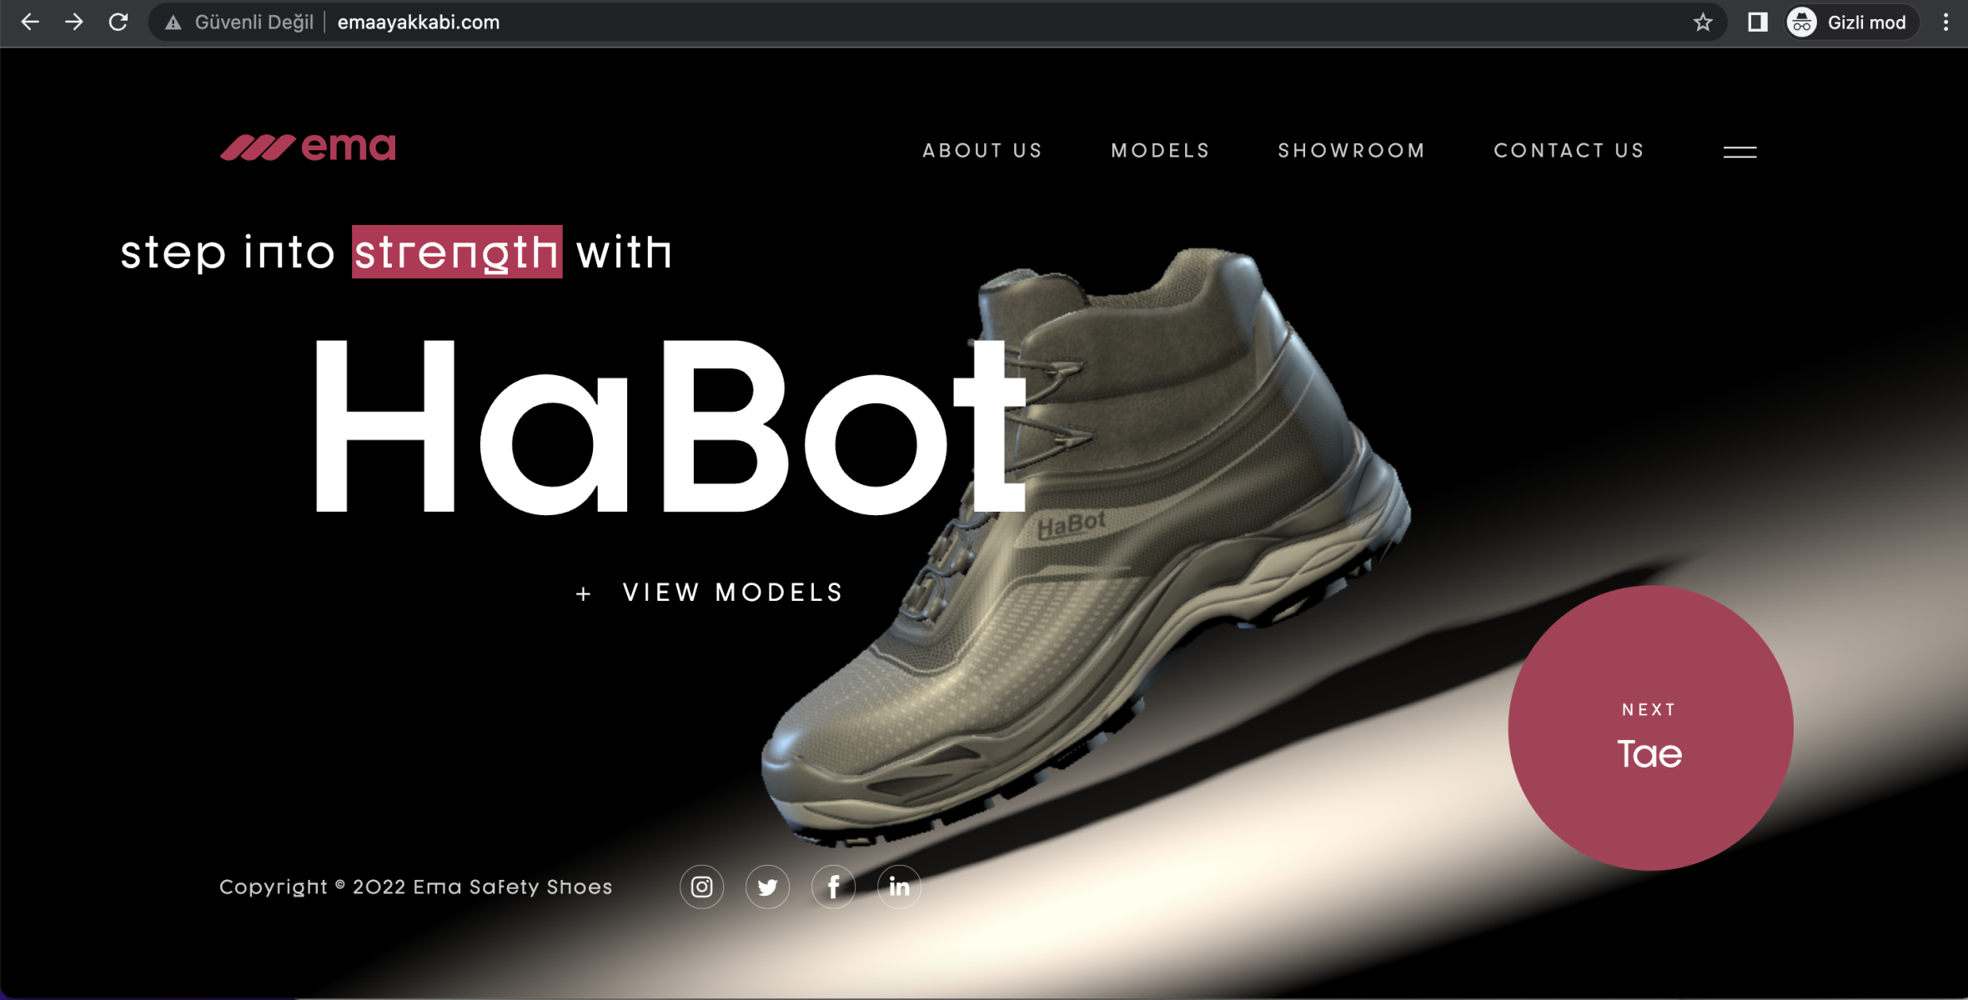The image size is (1968, 1000).
Task: Click the View Models link
Action: coord(732,592)
